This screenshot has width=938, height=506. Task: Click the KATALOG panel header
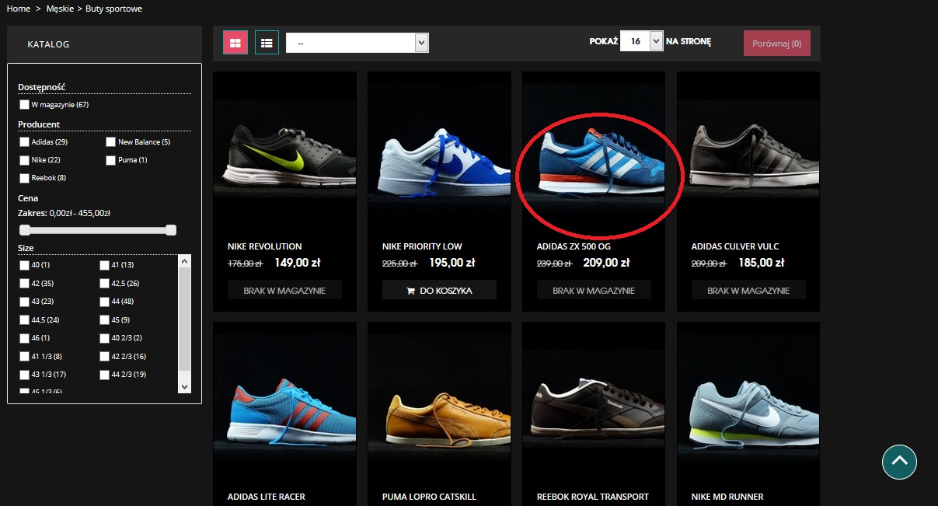tap(104, 44)
